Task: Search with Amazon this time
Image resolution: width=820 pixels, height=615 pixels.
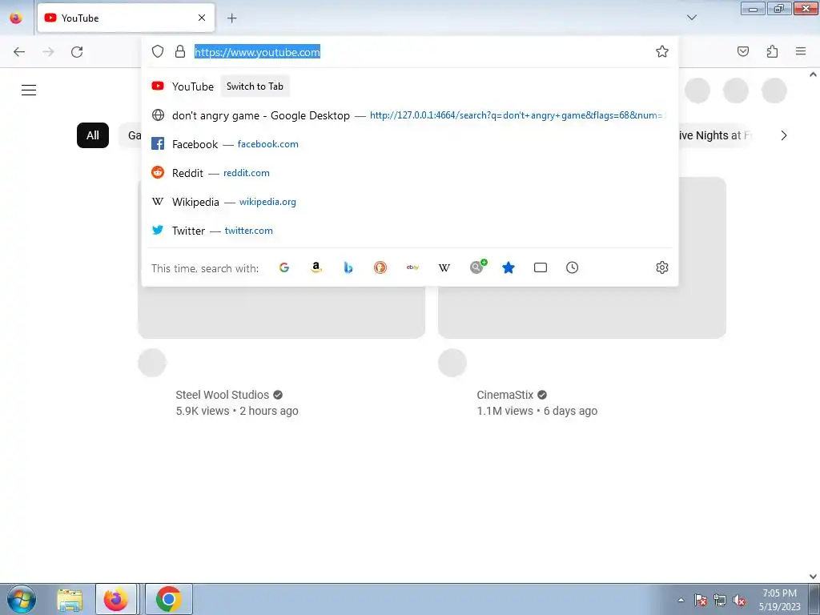Action: (x=316, y=267)
